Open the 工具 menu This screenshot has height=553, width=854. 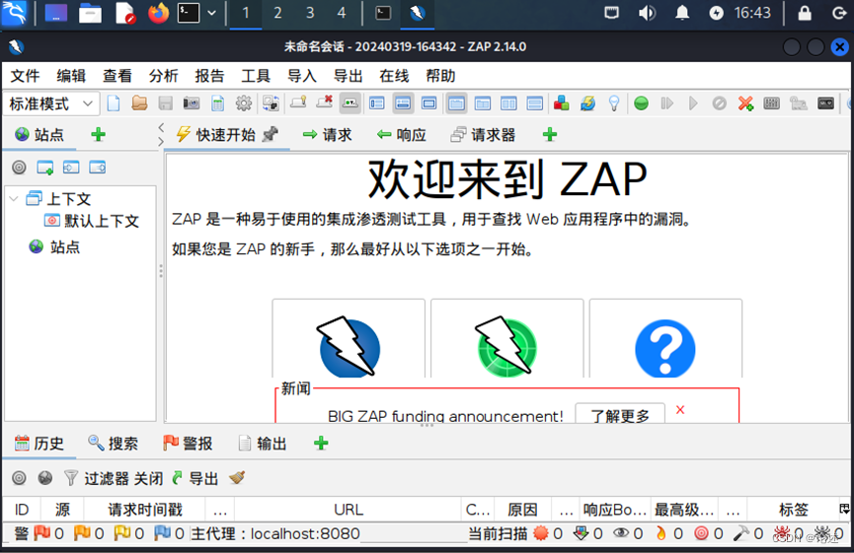coord(256,76)
